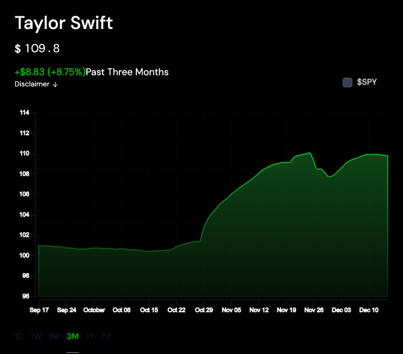
Task: Click the $SPY label text
Action: (367, 82)
